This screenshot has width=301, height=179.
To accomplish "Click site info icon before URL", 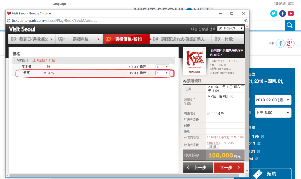I will click(9, 21).
